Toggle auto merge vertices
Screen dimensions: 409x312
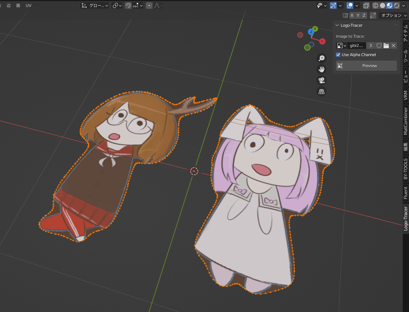click(373, 15)
